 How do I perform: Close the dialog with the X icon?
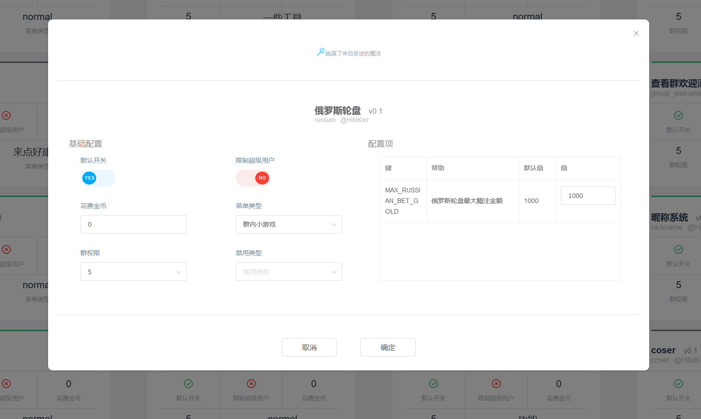(636, 33)
